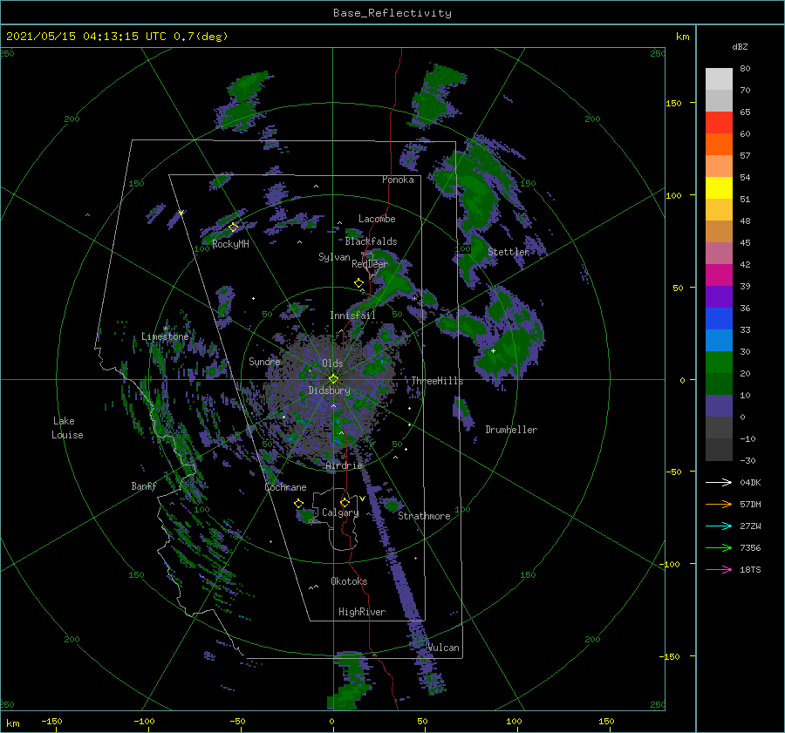
Task: Click the Base_Reflectivity title
Action: [x=392, y=13]
